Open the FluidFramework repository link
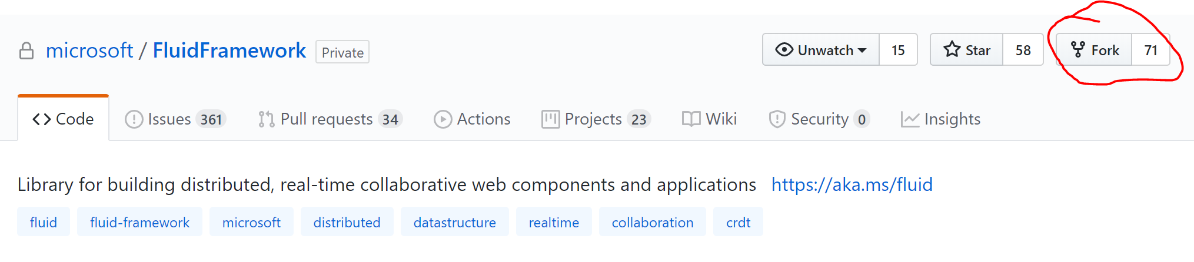This screenshot has height=262, width=1194. [230, 51]
